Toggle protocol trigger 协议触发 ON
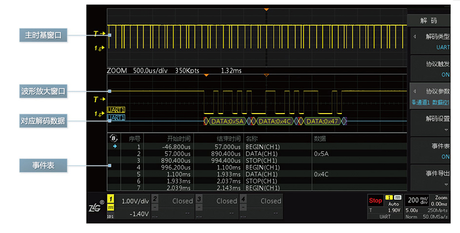 click(430, 69)
